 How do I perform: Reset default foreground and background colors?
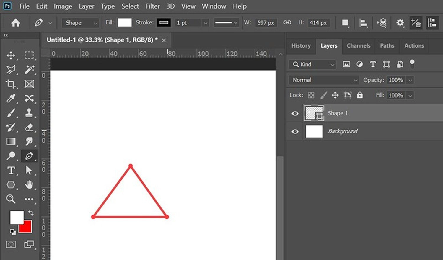tap(12, 232)
